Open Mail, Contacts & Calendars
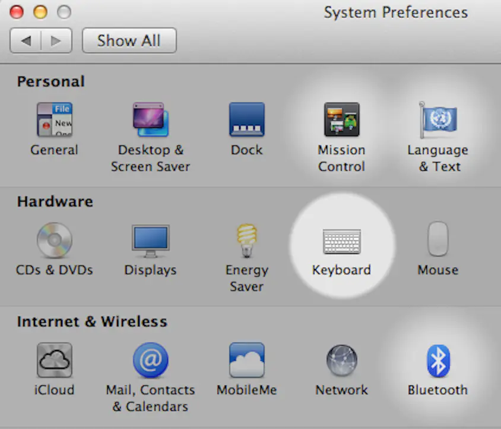Screen dimensions: 501x429 150,359
